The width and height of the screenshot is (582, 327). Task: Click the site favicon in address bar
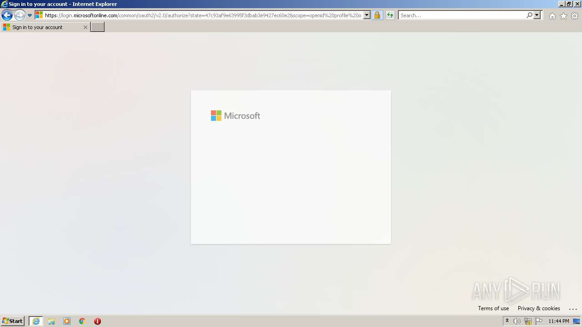(x=40, y=15)
